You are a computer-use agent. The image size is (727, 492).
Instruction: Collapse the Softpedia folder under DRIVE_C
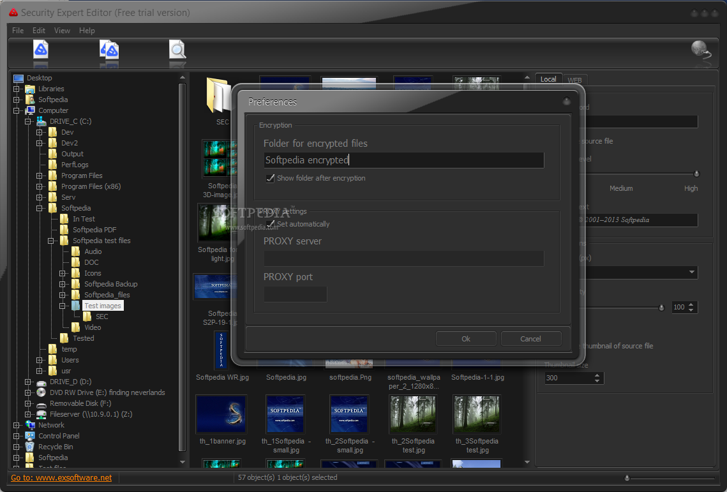(40, 208)
